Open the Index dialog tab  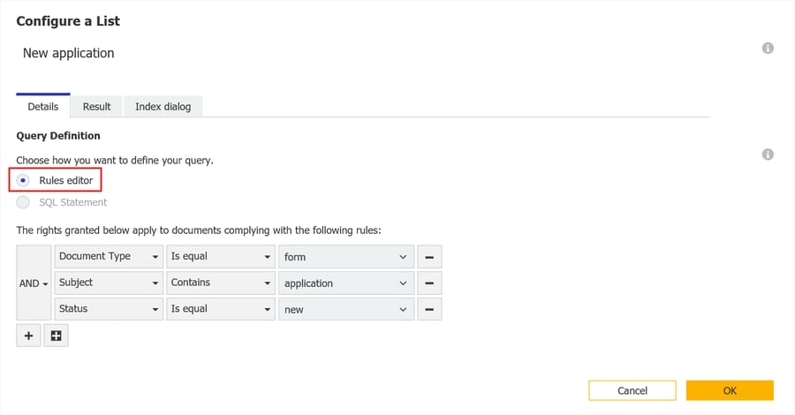pos(163,107)
